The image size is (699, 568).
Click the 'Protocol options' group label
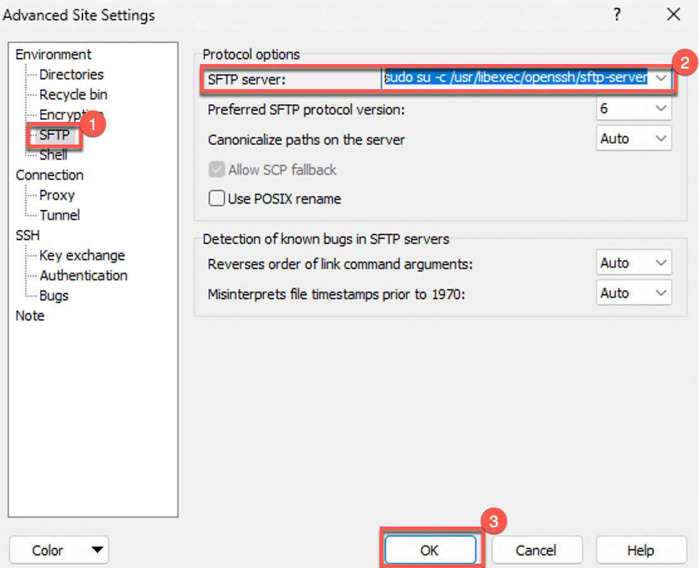pyautogui.click(x=251, y=55)
